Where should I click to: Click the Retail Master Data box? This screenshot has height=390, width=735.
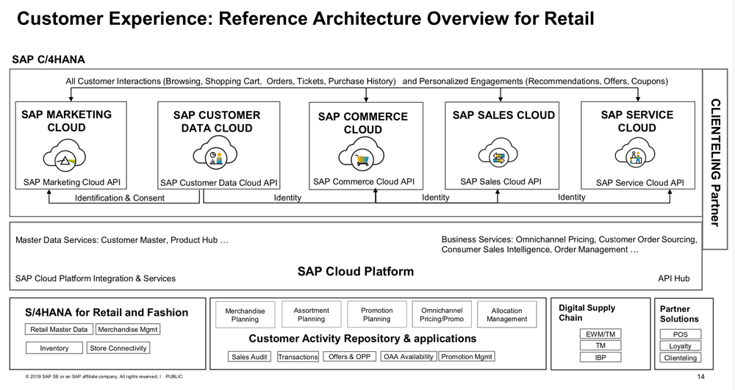[x=59, y=330]
